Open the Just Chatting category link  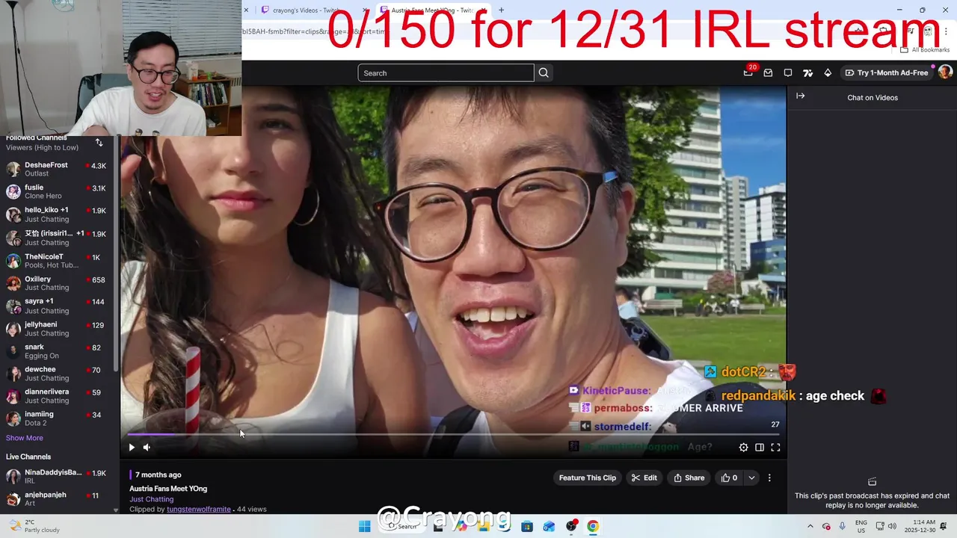[x=151, y=499]
